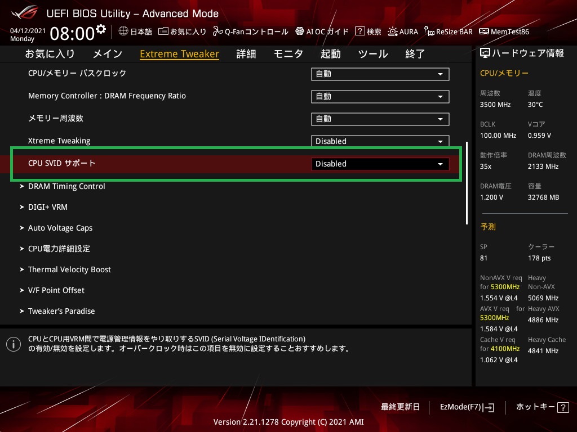Click the AURA lighting icon
Viewport: 577px width, 432px height.
[393, 31]
